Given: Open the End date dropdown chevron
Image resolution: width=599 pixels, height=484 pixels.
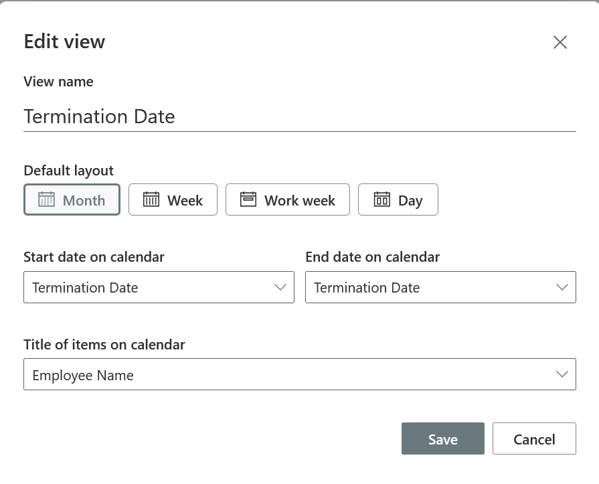Looking at the screenshot, I should pos(562,287).
